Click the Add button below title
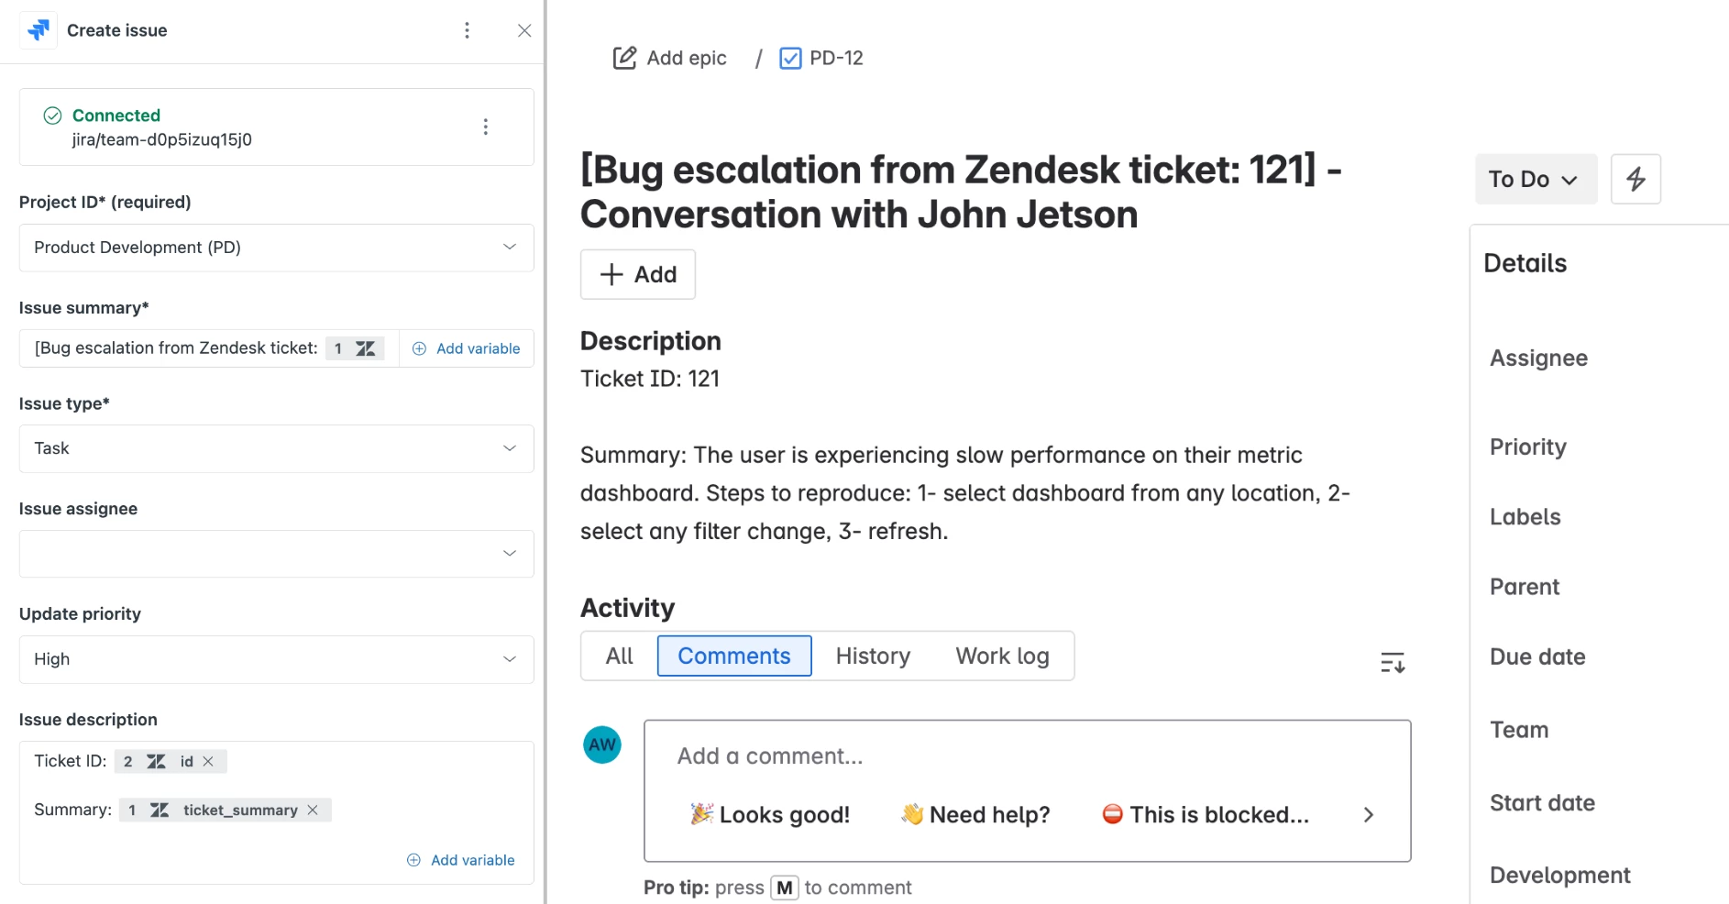 coord(638,274)
